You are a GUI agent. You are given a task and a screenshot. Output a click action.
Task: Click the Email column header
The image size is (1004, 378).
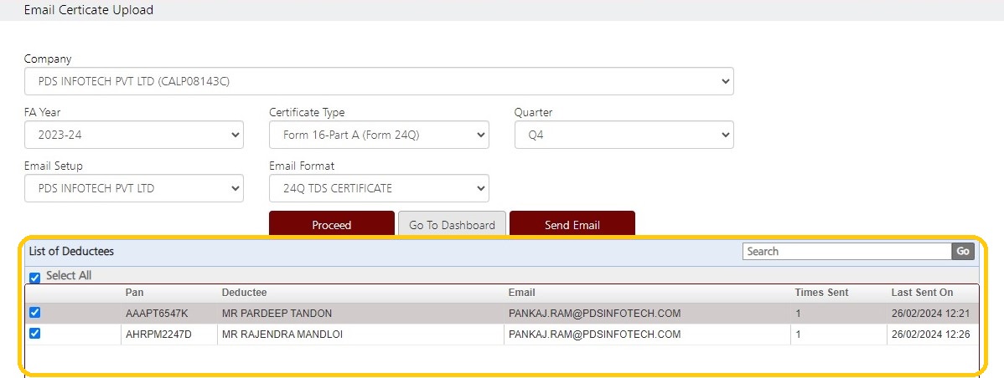coord(522,293)
